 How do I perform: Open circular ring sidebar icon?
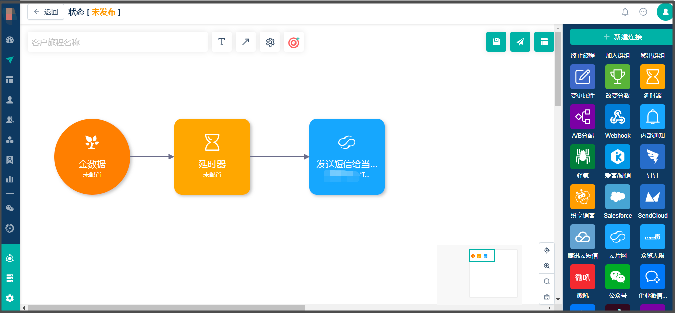pos(10,228)
